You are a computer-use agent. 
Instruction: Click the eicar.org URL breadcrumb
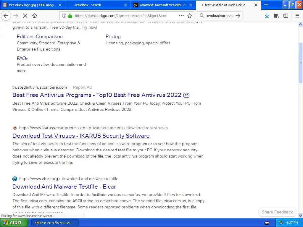click(69, 179)
